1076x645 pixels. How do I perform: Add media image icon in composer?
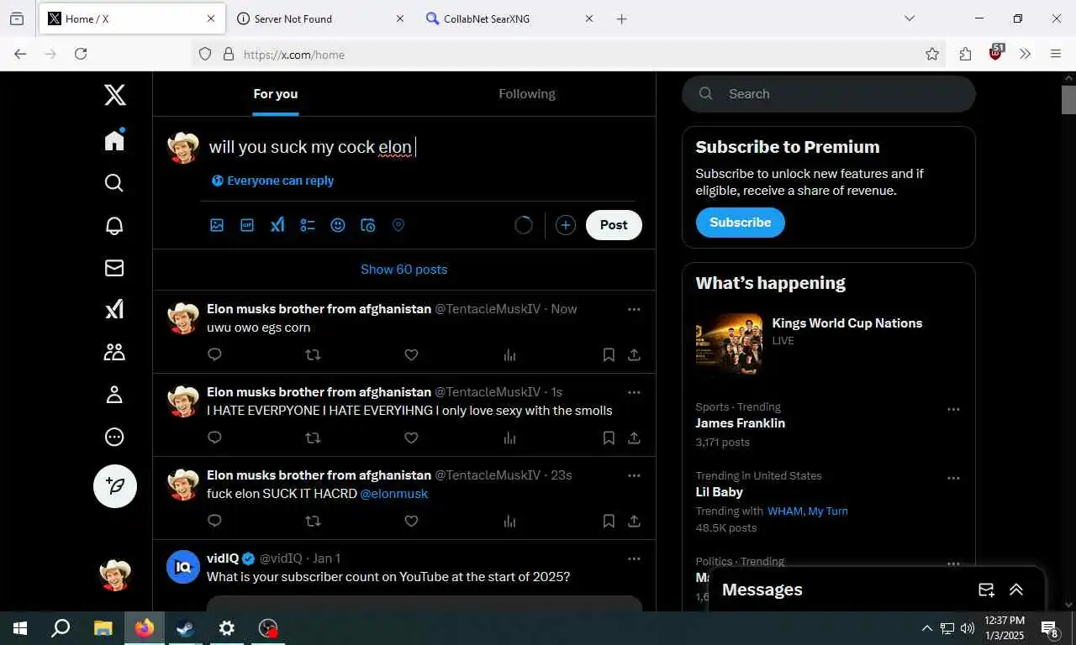coord(217,225)
